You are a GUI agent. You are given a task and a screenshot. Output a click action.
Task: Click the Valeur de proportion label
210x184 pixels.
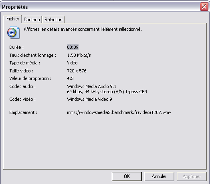coord(30,78)
